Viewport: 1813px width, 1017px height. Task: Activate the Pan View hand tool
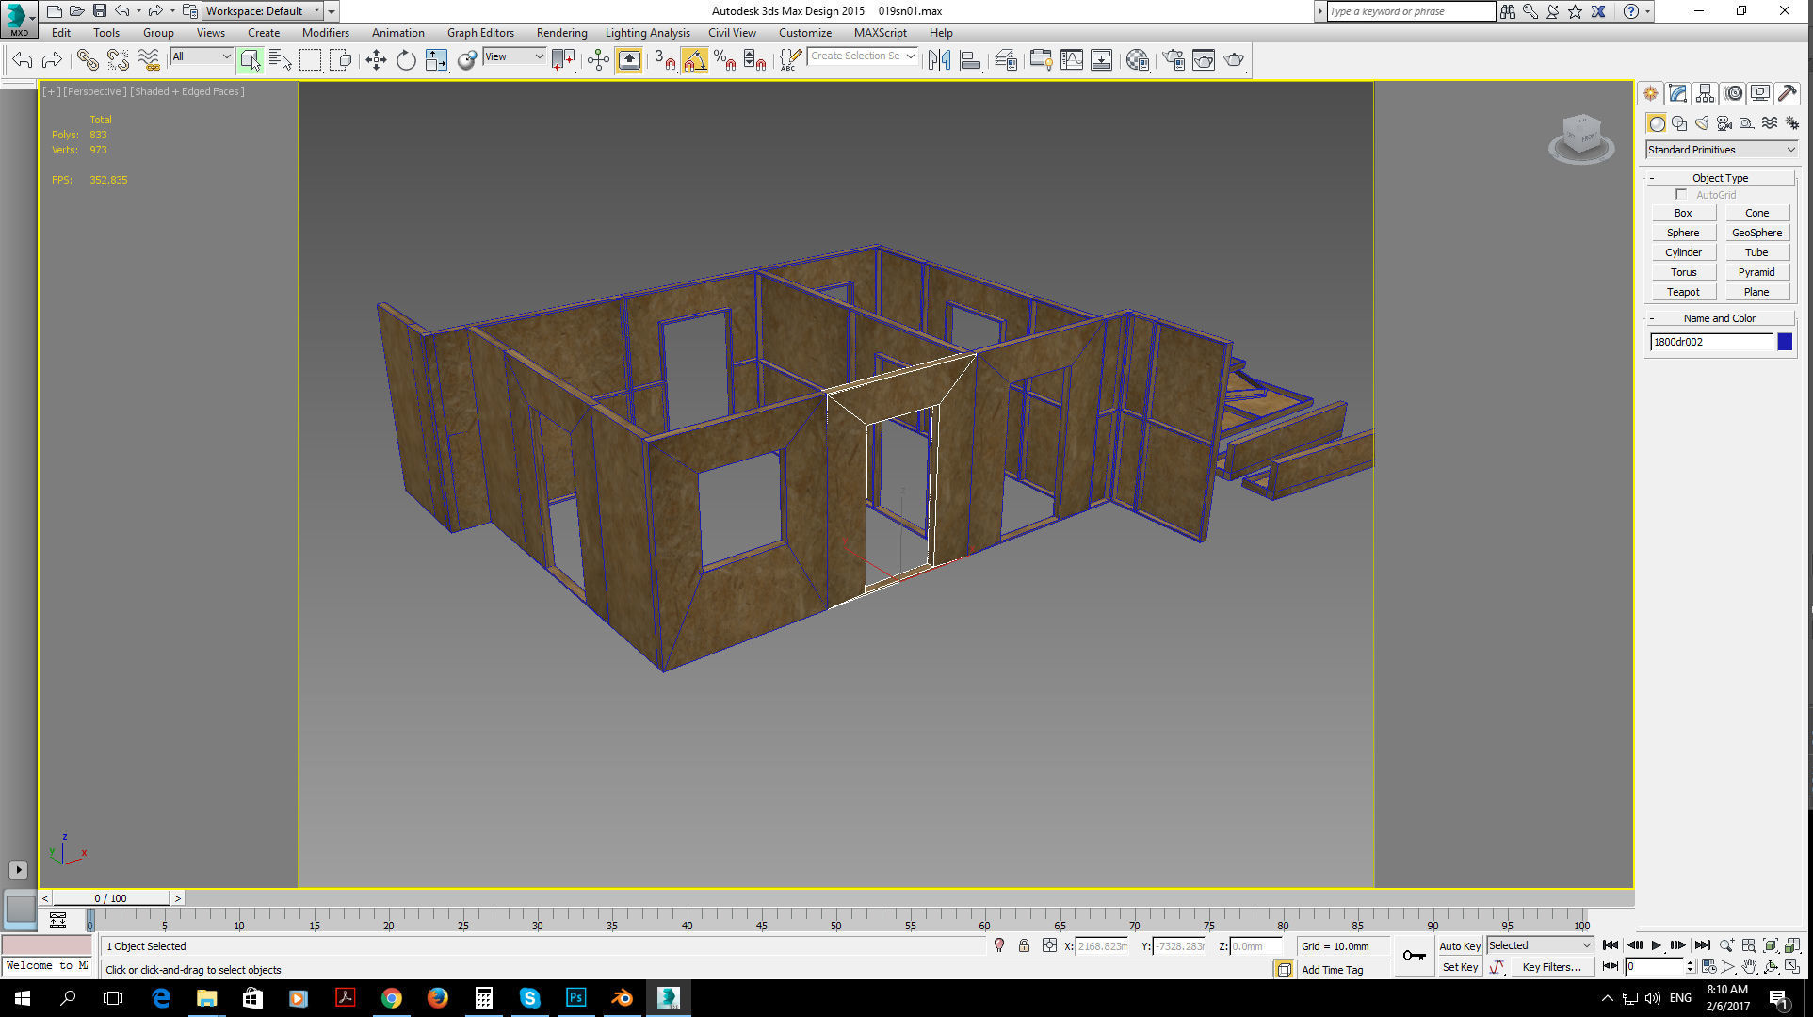pyautogui.click(x=1749, y=966)
